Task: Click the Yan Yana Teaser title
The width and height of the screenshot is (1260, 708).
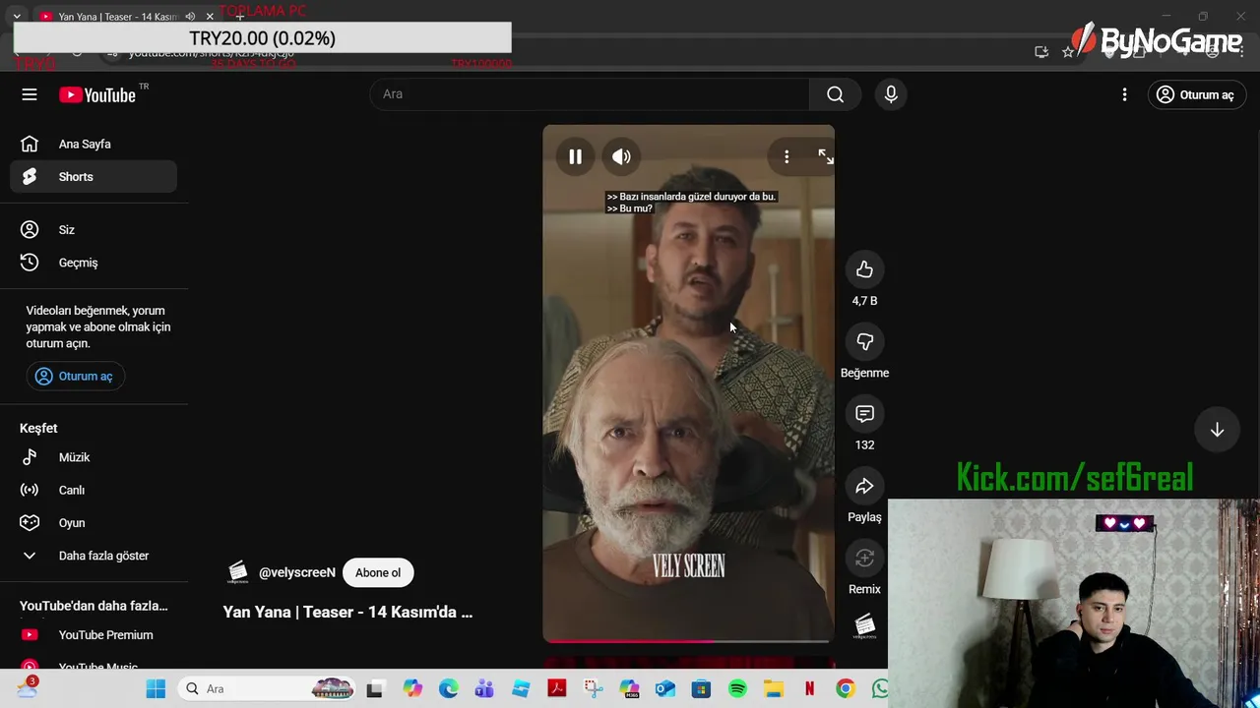Action: pos(347,612)
